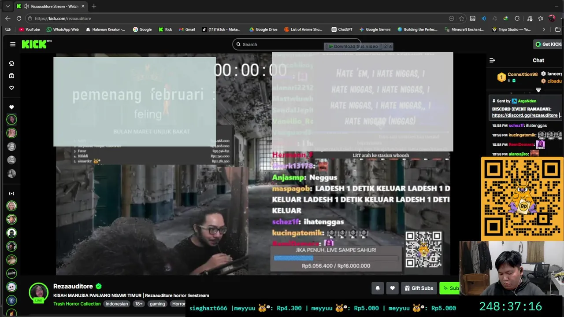The height and width of the screenshot is (317, 564).
Task: Click the browser address bar
Action: (x=238, y=18)
